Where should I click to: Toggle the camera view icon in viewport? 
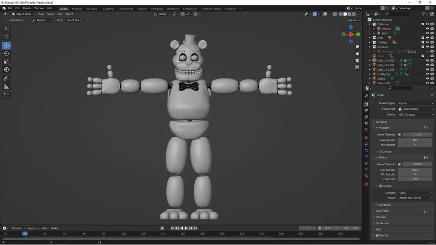pos(358,60)
